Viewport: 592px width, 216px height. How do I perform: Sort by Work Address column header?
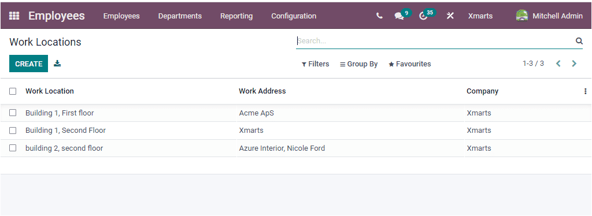coord(262,91)
